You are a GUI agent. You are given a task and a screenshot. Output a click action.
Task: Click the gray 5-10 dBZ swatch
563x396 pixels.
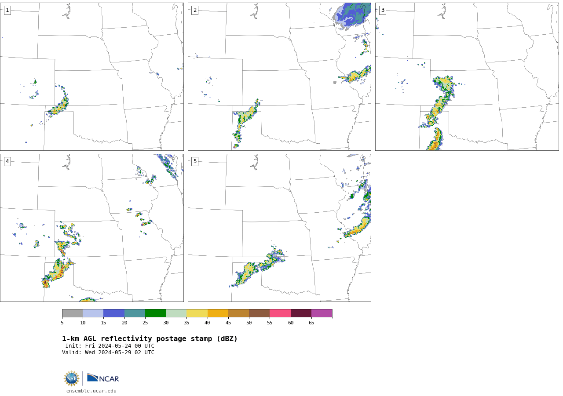72,313
